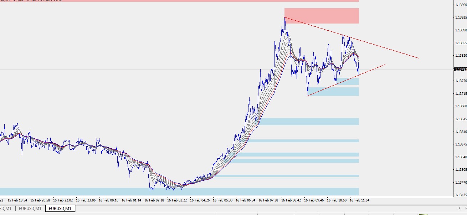Select the ascending red trendline
Viewport: 467px width, 215px height.
pyautogui.click(x=347, y=80)
